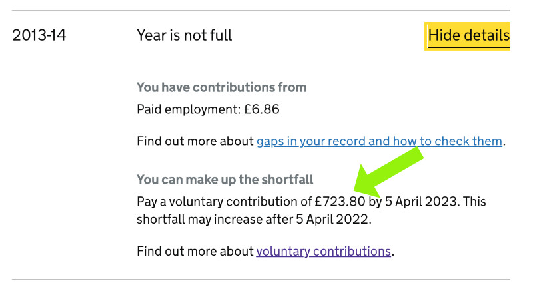The image size is (533, 285).
Task: Collapse the 2013-14 row using Hide details
Action: pyautogui.click(x=468, y=35)
